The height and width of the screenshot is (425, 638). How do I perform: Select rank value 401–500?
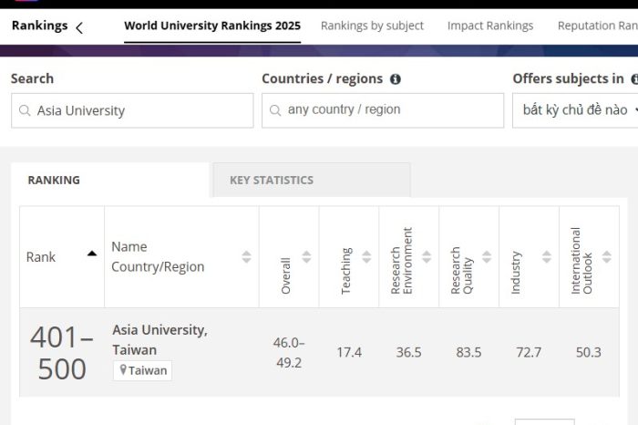point(62,353)
